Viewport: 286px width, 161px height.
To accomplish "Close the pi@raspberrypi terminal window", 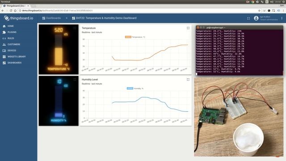I will coord(198,28).
